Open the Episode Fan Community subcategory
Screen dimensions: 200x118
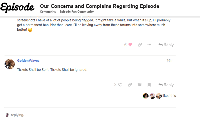pos(77,12)
